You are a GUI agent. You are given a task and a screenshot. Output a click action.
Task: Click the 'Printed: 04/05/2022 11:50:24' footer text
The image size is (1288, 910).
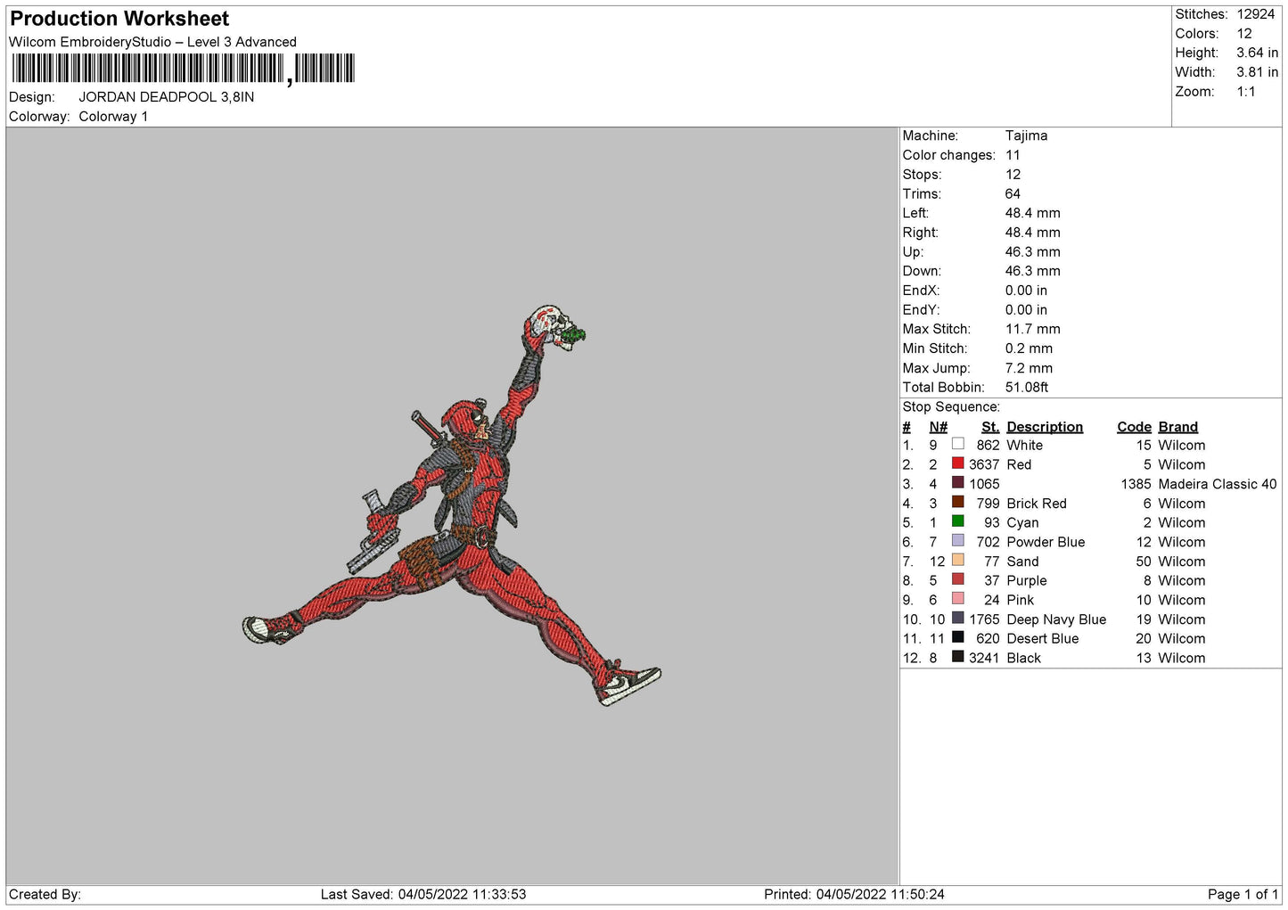(854, 894)
